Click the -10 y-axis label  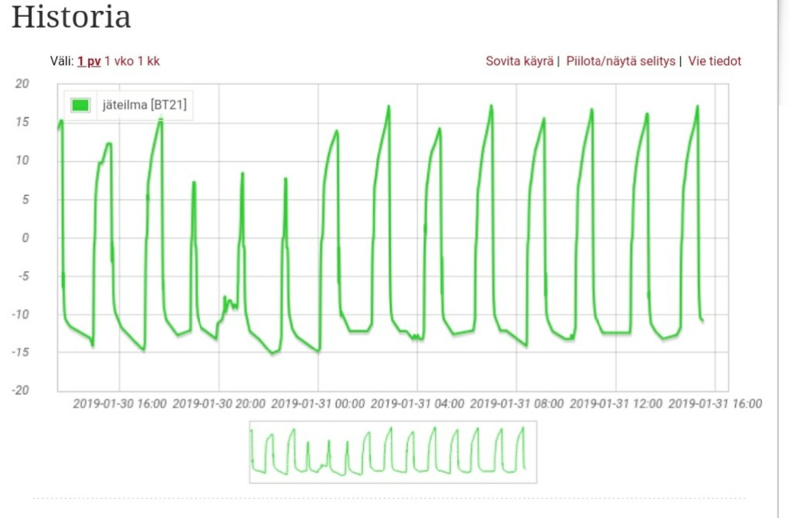[x=21, y=314]
